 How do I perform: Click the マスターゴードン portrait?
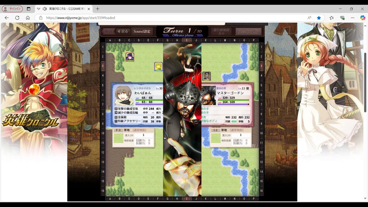pyautogui.click(x=209, y=96)
